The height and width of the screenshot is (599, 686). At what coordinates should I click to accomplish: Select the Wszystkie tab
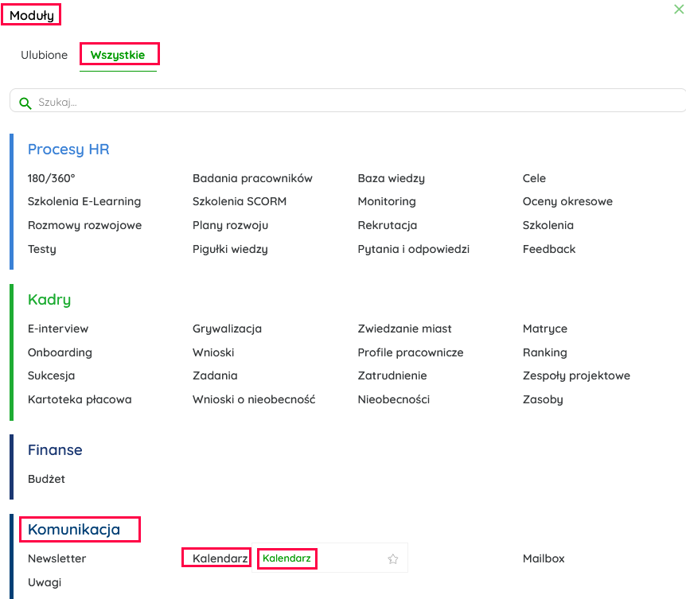(118, 56)
